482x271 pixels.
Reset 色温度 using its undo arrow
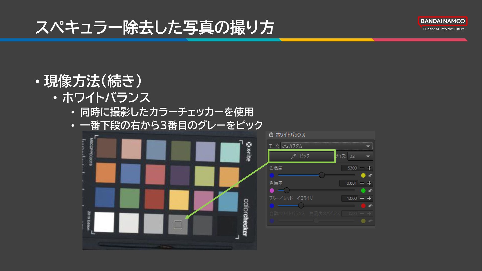click(371, 175)
